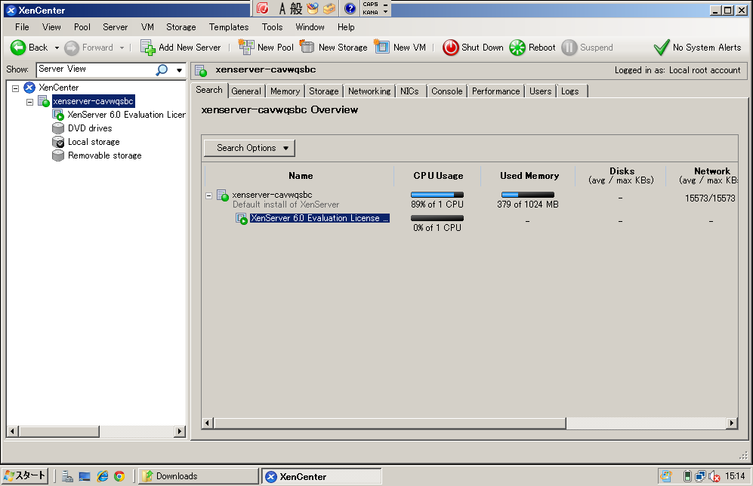Screen dimensions: 753x486
Task: Sort table by Name column header
Action: point(301,176)
